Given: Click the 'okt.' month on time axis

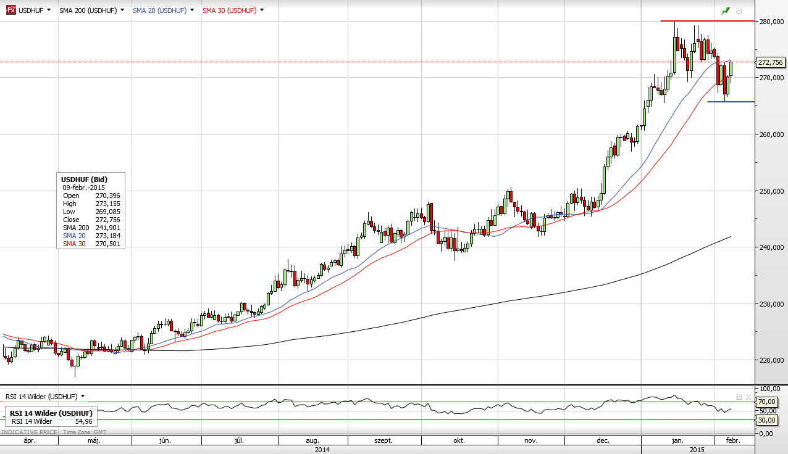Looking at the screenshot, I should pos(458,441).
